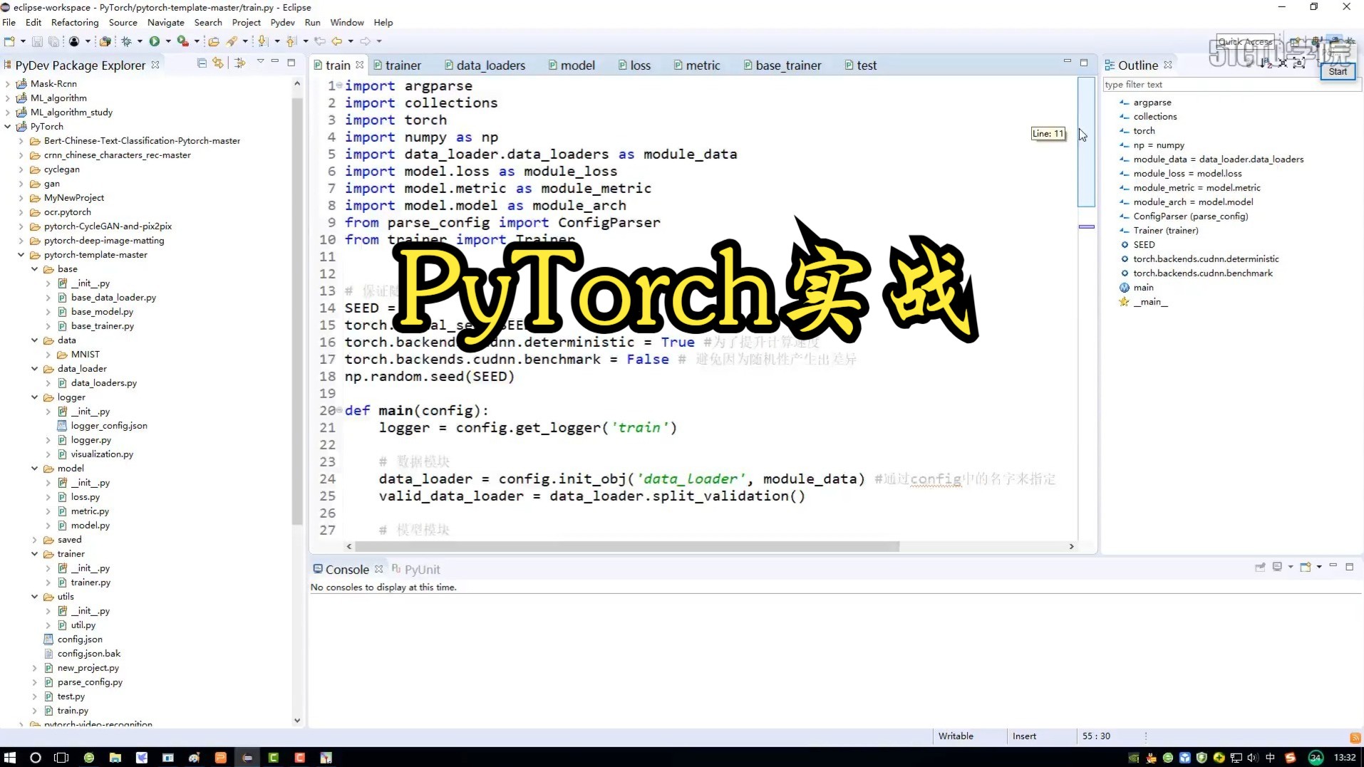
Task: Select Trainer (trainer) in Outline
Action: click(1166, 231)
